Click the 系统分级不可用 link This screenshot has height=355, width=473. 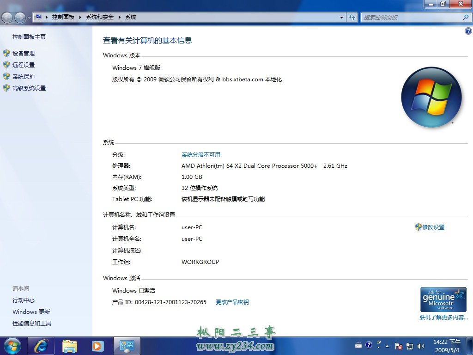click(201, 154)
